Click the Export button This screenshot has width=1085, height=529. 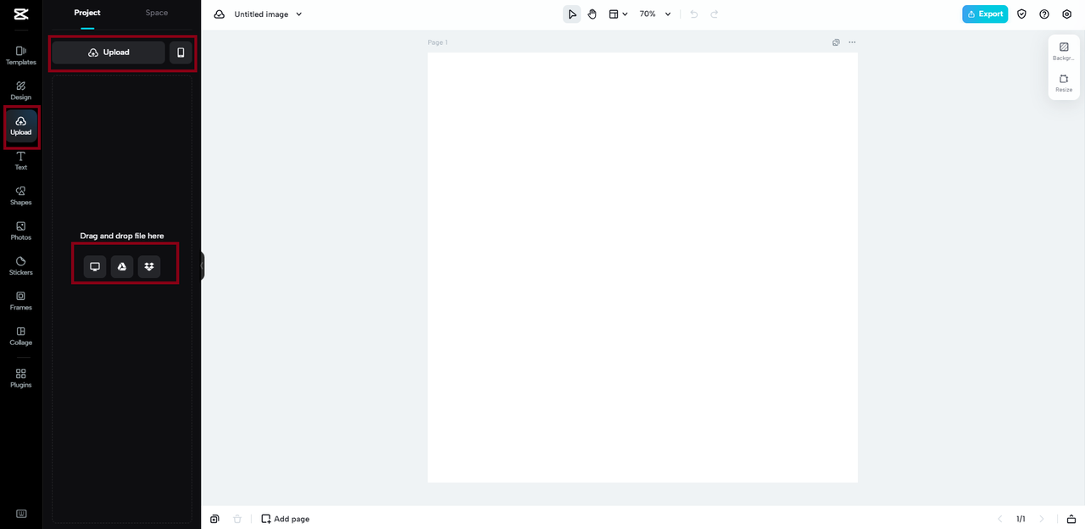(985, 14)
